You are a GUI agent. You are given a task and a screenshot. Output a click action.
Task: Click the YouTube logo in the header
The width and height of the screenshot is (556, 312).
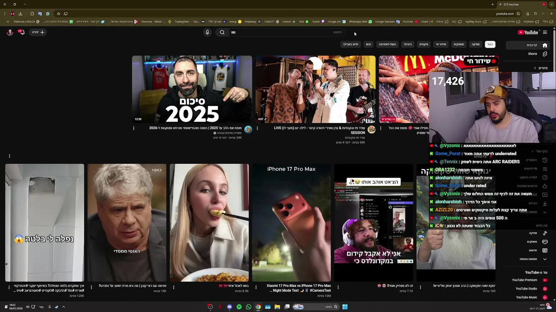coord(528,32)
